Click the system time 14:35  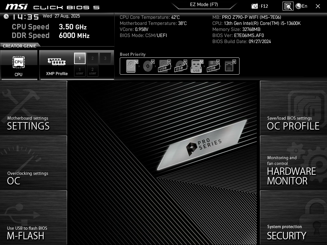[26, 17]
